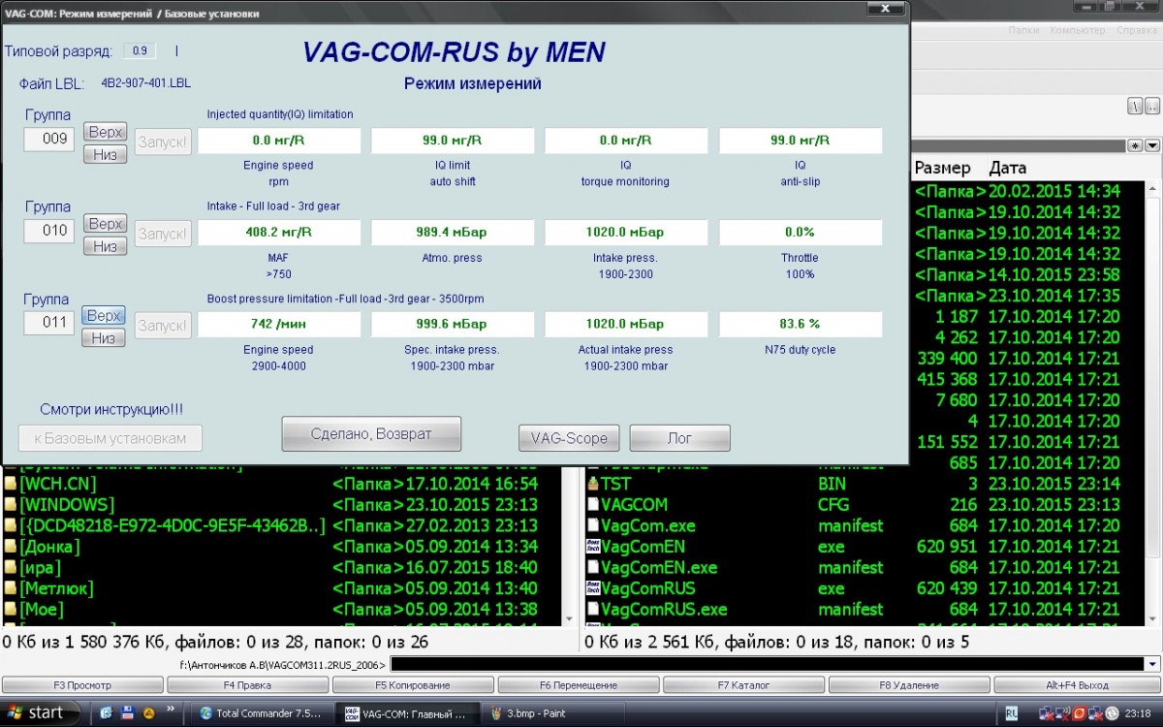Select the [WINDOWS] folder icon
This screenshot has height=727, width=1163.
(11, 505)
